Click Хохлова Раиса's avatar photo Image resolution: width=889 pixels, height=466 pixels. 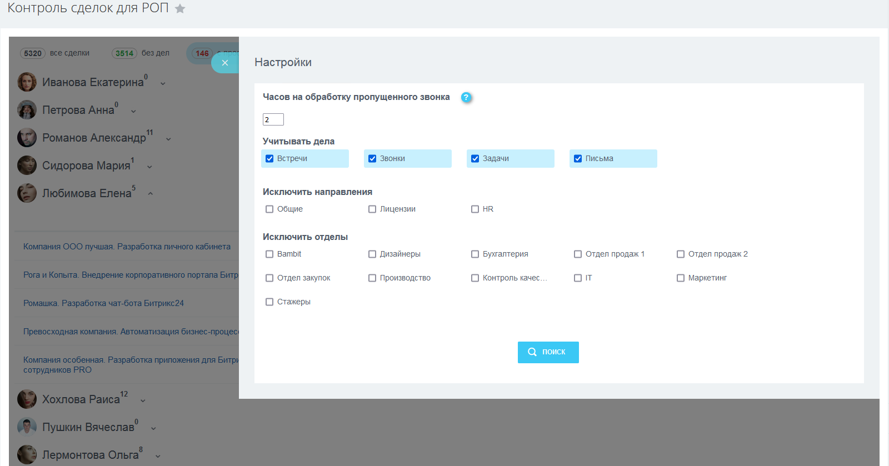tap(27, 399)
